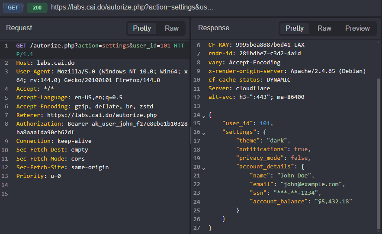Image resolution: width=382 pixels, height=234 pixels.
Task: Click the 200 status code badge
Action: click(x=37, y=8)
